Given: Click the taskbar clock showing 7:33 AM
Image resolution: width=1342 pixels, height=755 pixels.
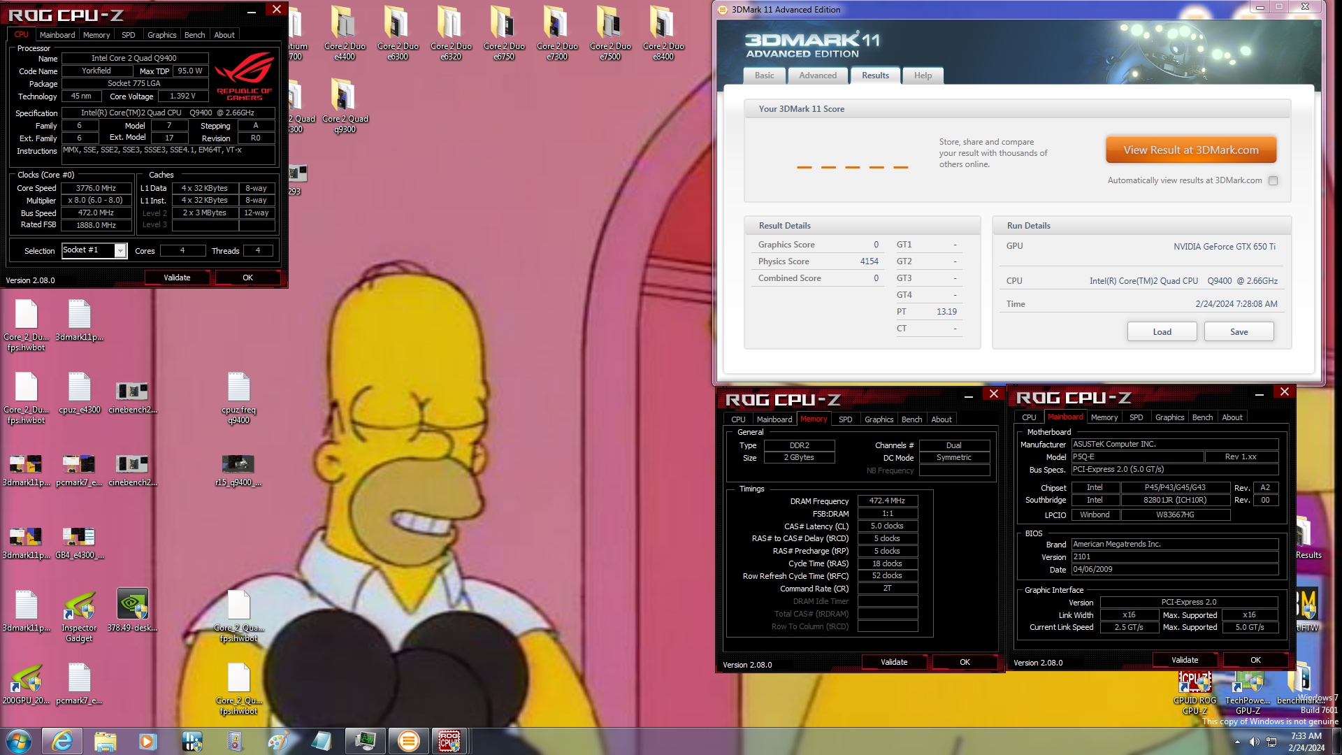Looking at the screenshot, I should point(1306,741).
